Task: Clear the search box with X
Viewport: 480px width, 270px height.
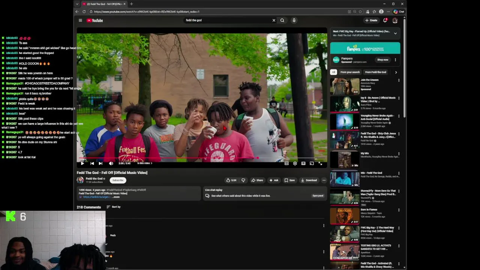Action: click(274, 20)
